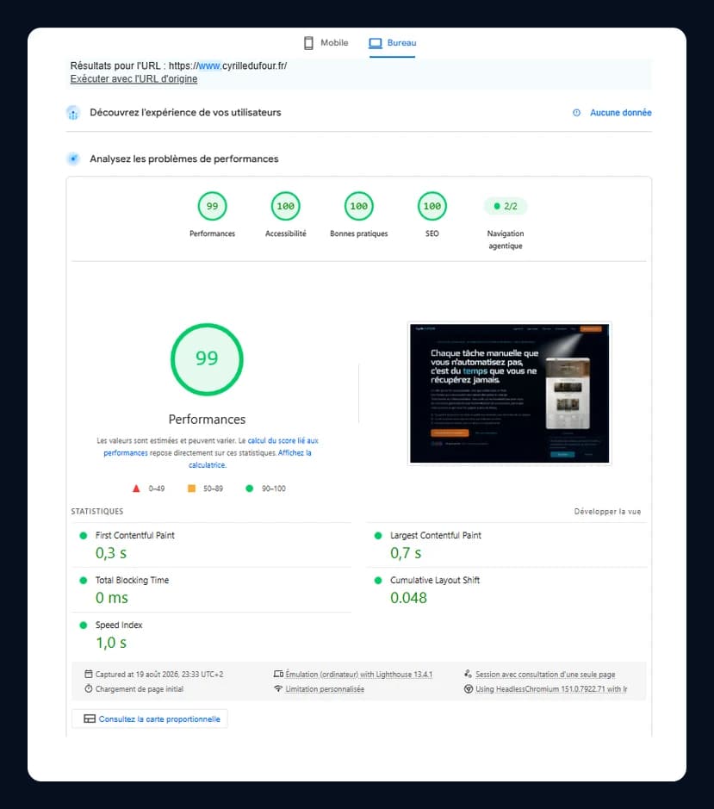Click the green circle 90–100 legend icon
Image resolution: width=714 pixels, height=809 pixels.
249,489
